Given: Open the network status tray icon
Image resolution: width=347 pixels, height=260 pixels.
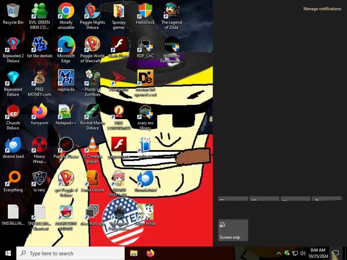Looking at the screenshot, I should point(295,253).
